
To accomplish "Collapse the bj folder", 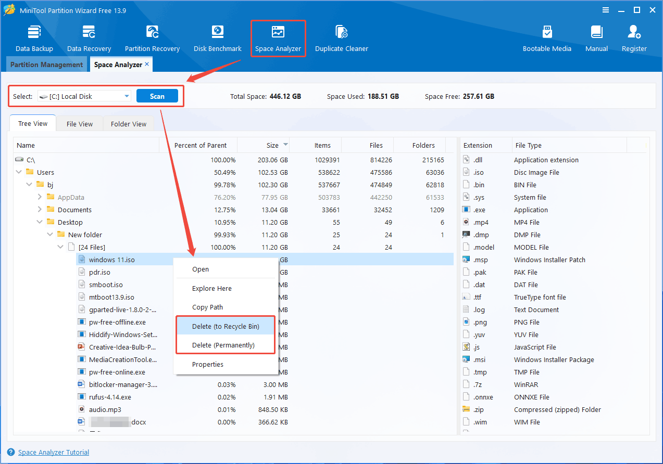I will [x=30, y=185].
